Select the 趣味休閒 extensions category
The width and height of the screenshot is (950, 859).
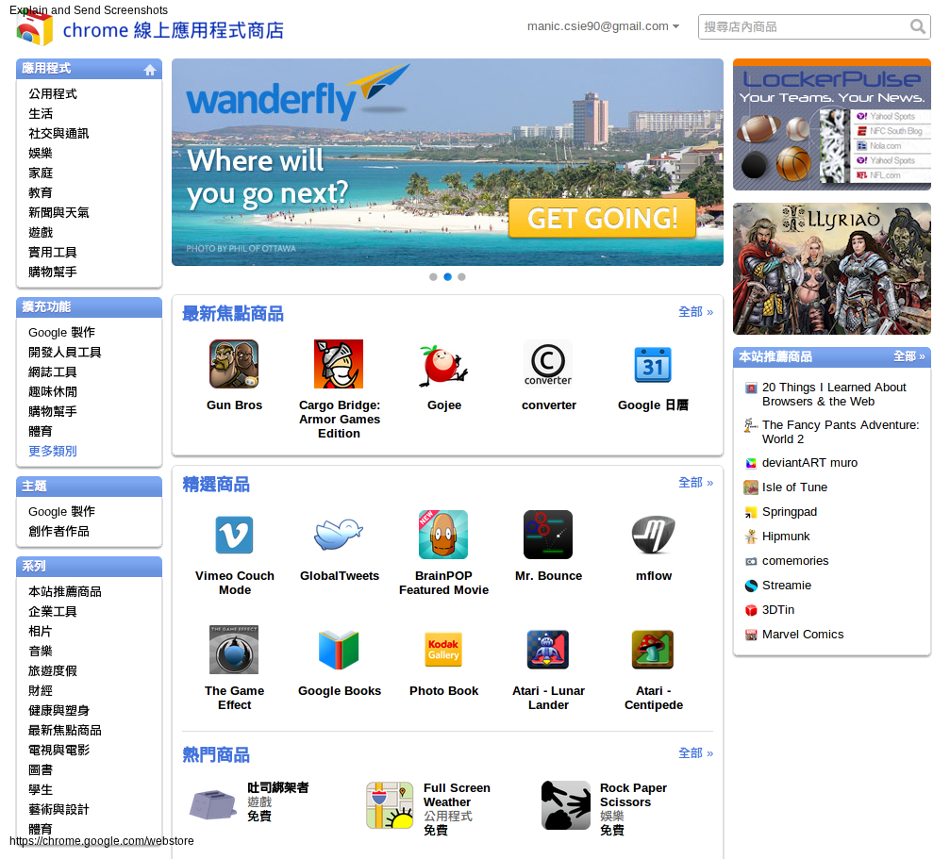[53, 391]
